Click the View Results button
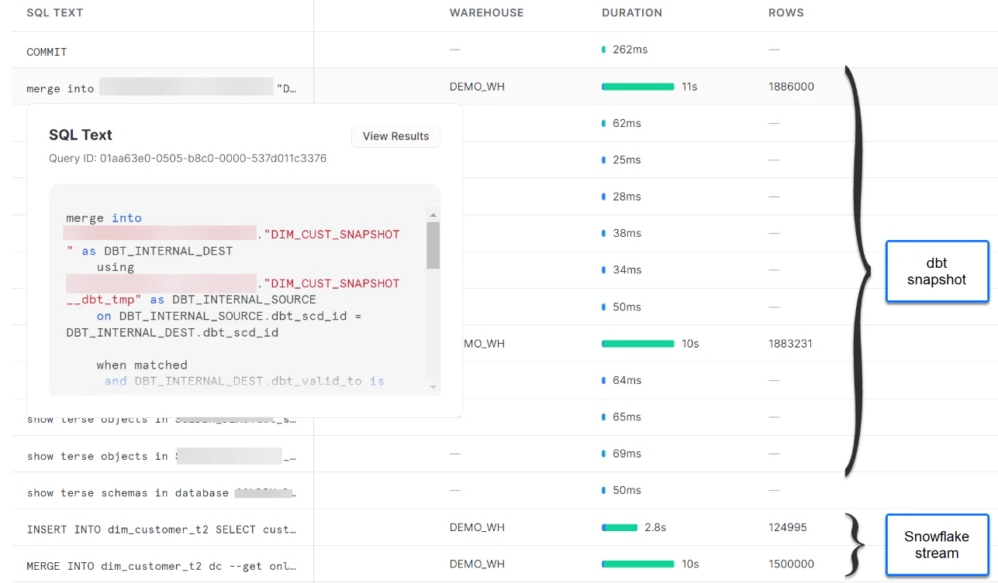 coord(395,136)
